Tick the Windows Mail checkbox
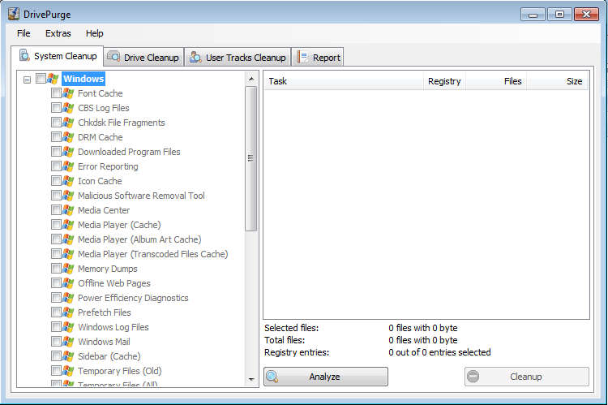The image size is (608, 405). (x=56, y=341)
